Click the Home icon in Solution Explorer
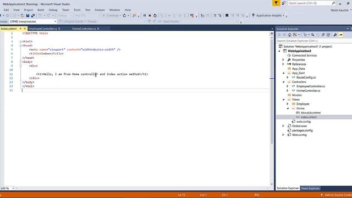Screen dimensions: 352x198 pos(290,35)
